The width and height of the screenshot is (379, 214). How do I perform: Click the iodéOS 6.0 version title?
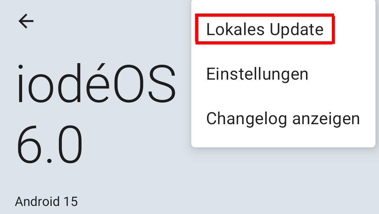tap(95, 114)
